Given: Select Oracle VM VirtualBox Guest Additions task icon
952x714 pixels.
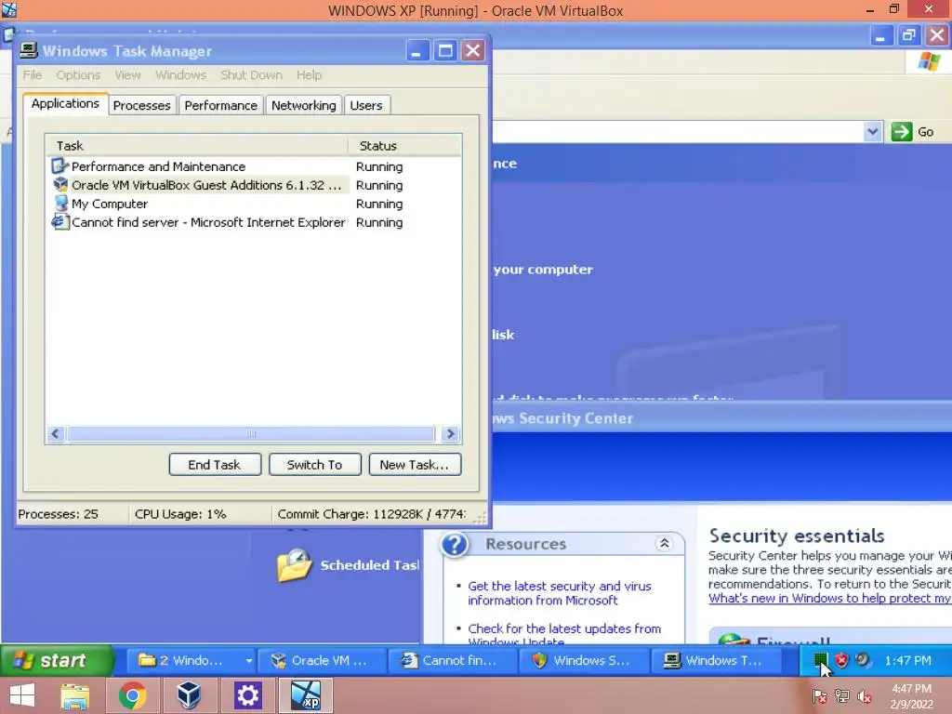Looking at the screenshot, I should pyautogui.click(x=59, y=185).
